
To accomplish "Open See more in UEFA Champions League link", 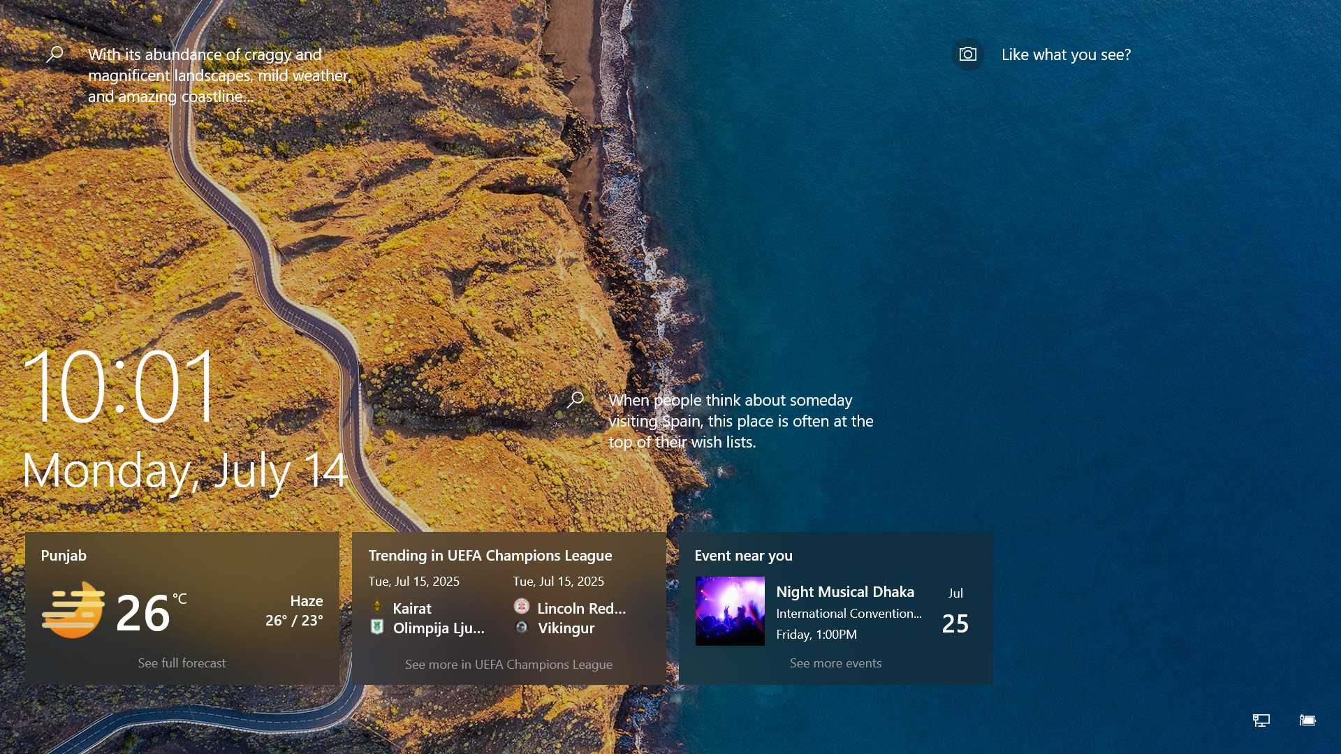I will tap(508, 664).
